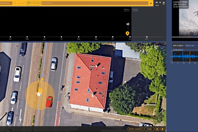The height and width of the screenshot is (132, 198).
Task: Click the 2024 year label
Action: click(x=157, y=6)
